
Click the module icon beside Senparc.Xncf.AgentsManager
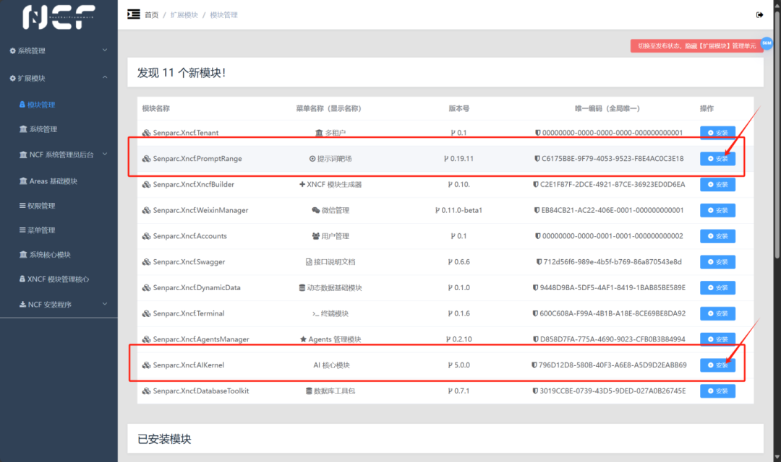146,339
